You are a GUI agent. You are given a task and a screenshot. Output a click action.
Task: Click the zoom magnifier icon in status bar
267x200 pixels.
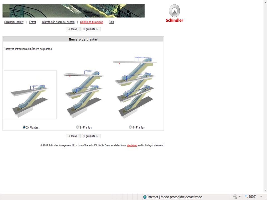pos(246,196)
